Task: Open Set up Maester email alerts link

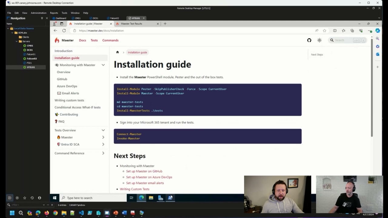Action: pos(145,183)
